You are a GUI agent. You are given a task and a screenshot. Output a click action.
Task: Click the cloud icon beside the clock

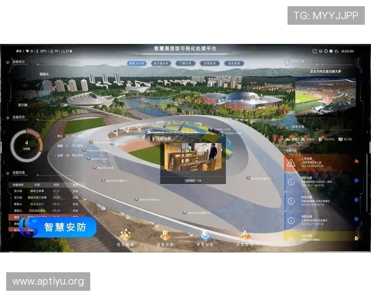coord(336,51)
